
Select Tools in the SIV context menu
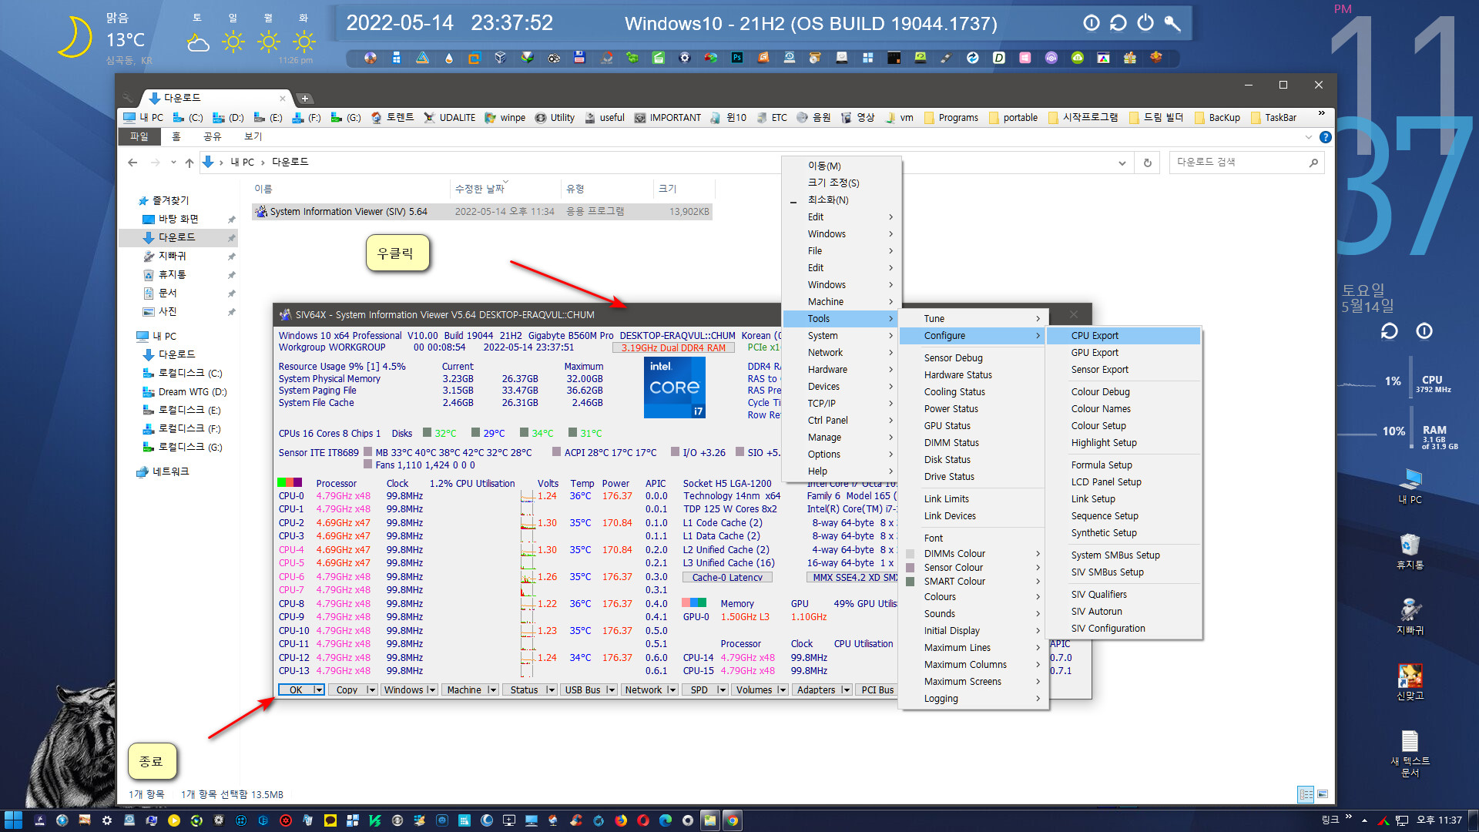(x=840, y=319)
